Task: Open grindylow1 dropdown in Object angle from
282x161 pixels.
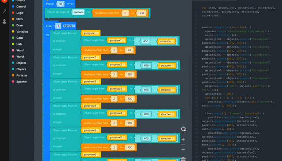Action: coord(117,40)
